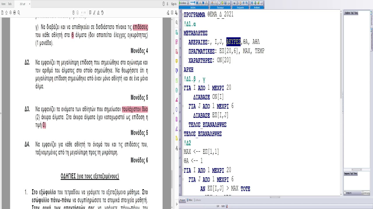Click the first icon in the Βοηθητικά toolbar
The height and width of the screenshot is (209, 373).
point(252,3)
